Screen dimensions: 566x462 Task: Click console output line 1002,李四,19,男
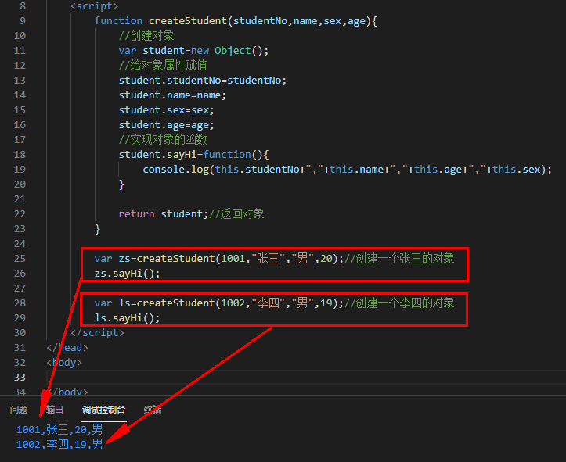[x=59, y=444]
